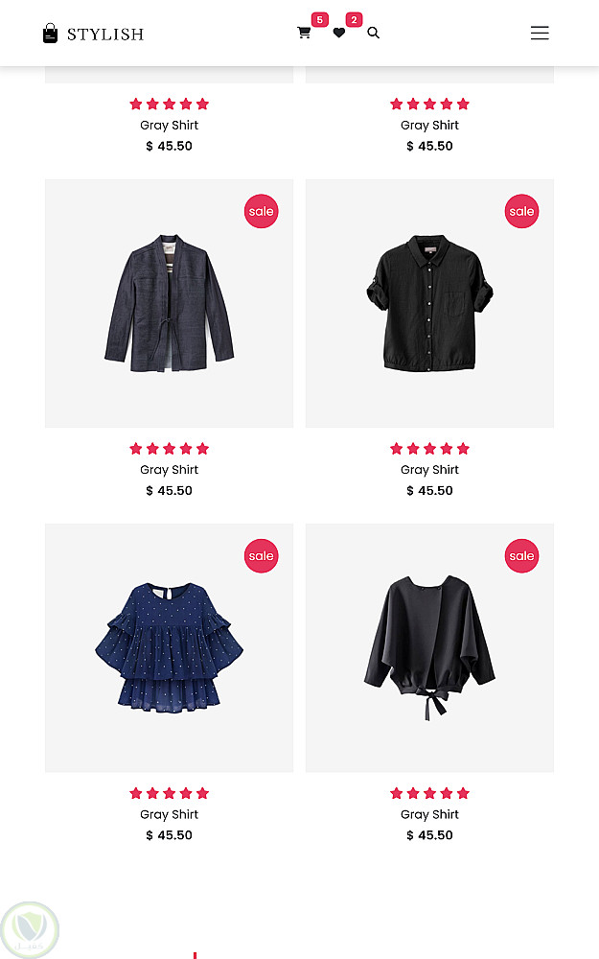Click Gray Shirt title under polka dot blouse
Viewport: 599px width, 959px height.
pos(170,814)
